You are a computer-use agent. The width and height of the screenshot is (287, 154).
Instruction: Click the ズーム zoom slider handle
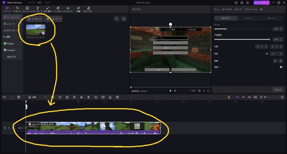226,29
